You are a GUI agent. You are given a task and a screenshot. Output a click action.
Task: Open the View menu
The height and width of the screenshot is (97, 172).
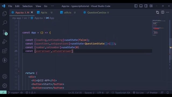pyautogui.click(x=38, y=6)
